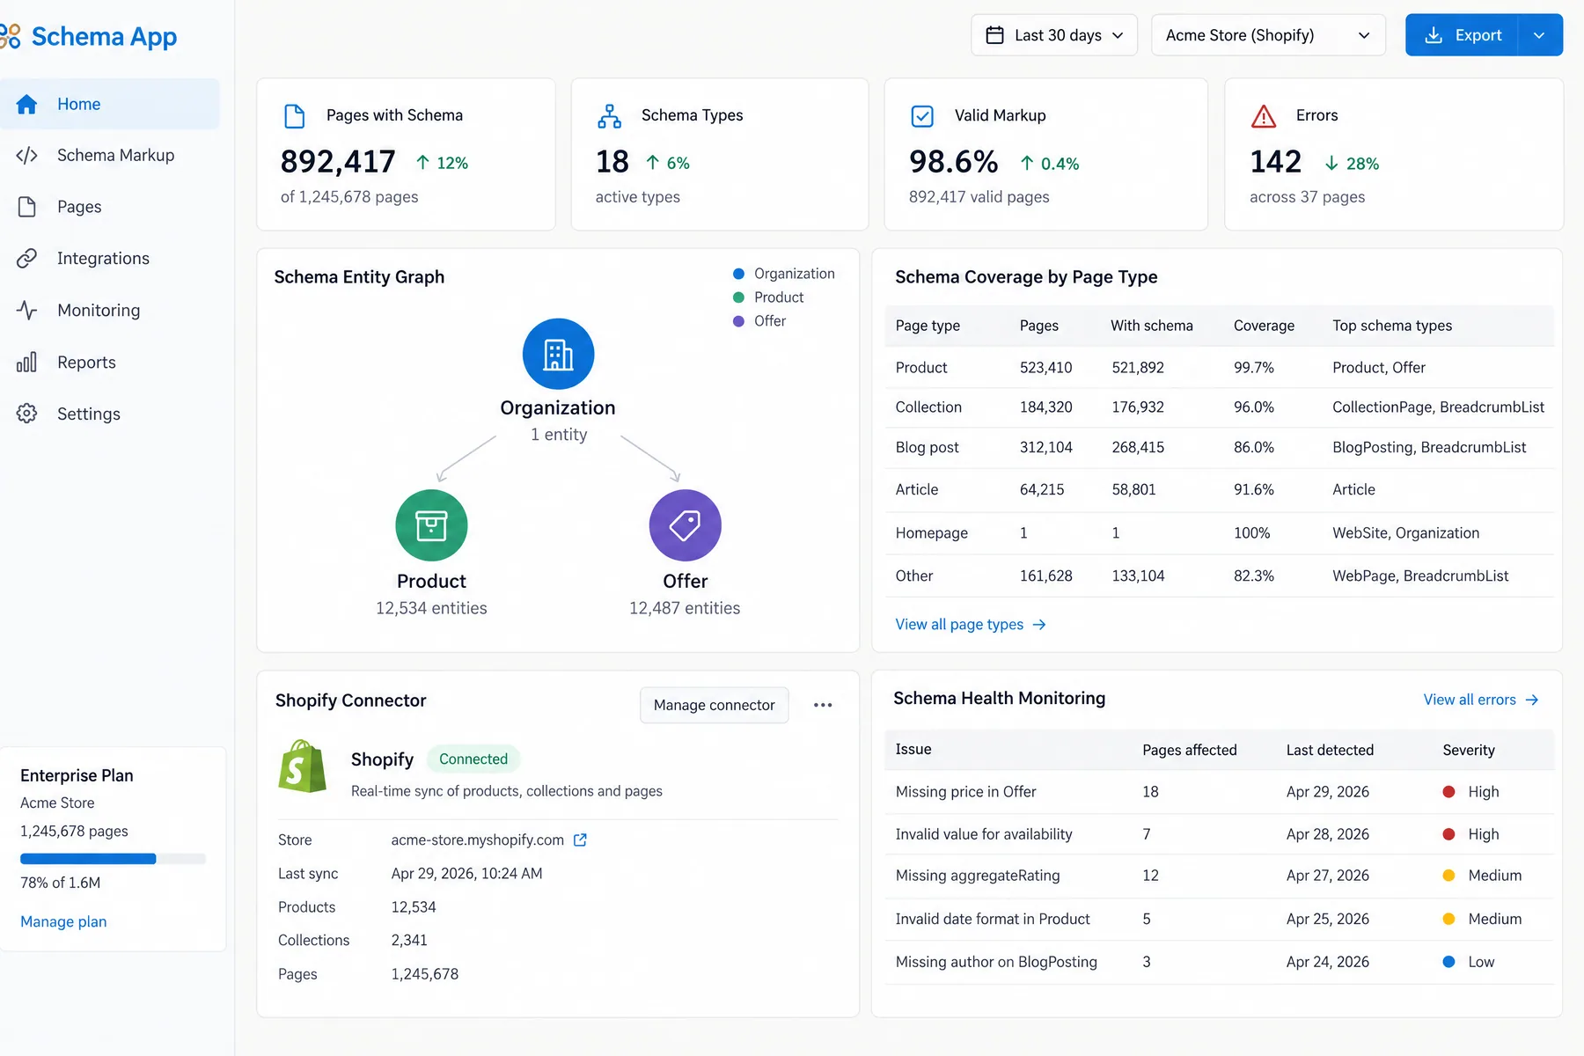Click the Invalid value for availability issue
This screenshot has height=1056, width=1584.
pos(984,834)
